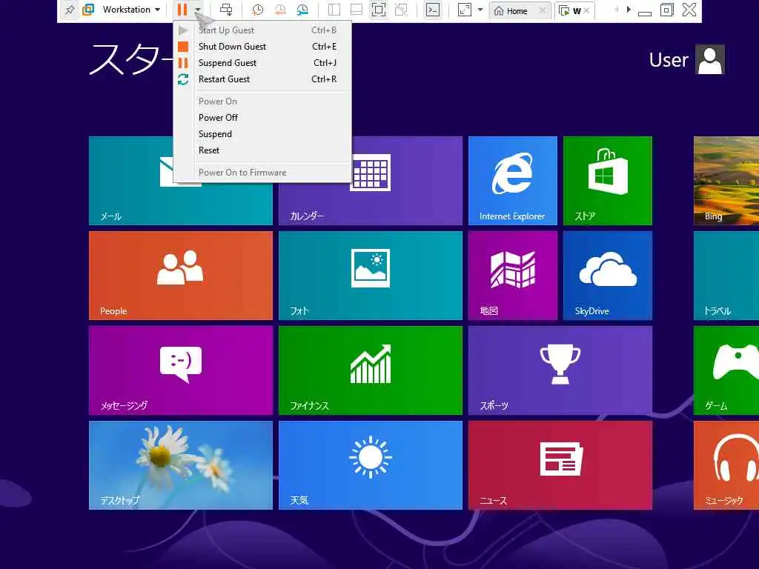This screenshot has width=759, height=569.
Task: Click the pin toolbar icon
Action: [70, 10]
